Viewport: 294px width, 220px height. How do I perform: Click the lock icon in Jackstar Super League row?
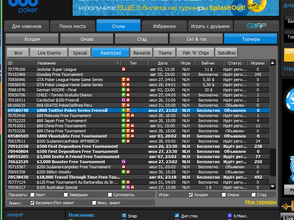pos(123,69)
